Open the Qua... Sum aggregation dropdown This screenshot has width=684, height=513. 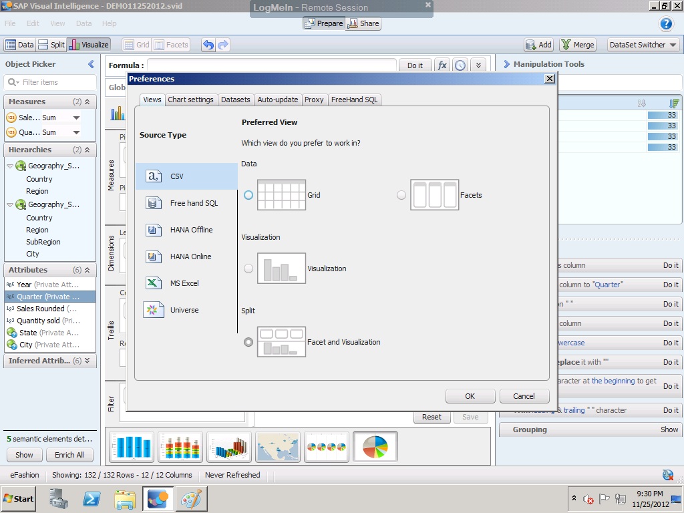tap(76, 132)
